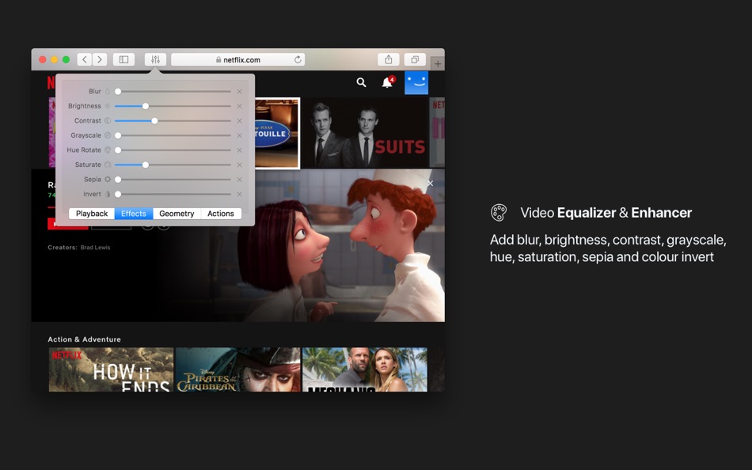Screen dimensions: 752x470
Task: Click the Saturate icon beside its label
Action: (108, 165)
